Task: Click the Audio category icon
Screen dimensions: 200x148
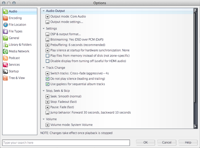Action: point(5,11)
